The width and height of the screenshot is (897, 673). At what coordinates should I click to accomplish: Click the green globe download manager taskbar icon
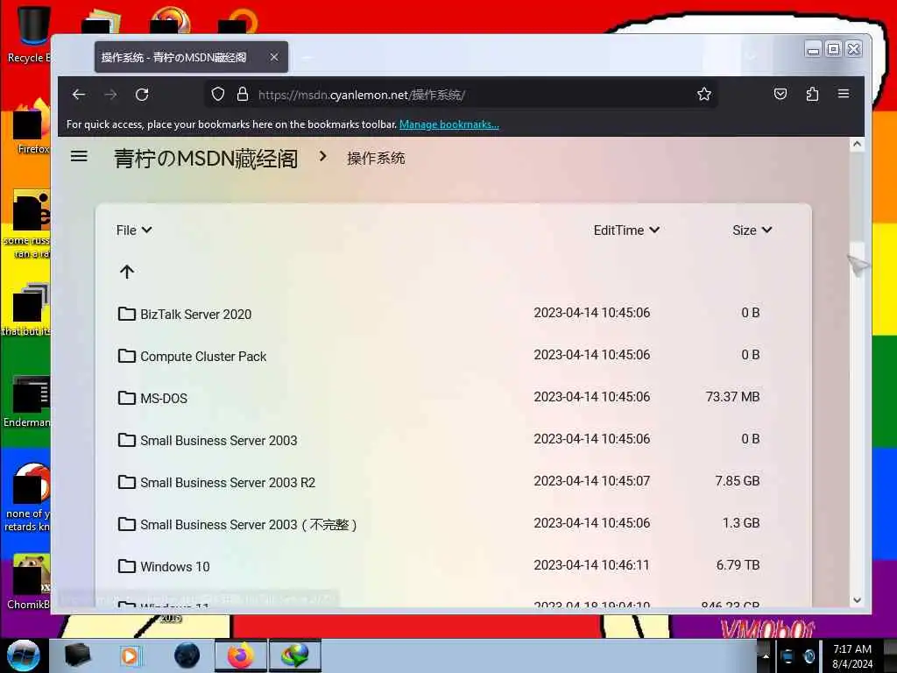[294, 655]
